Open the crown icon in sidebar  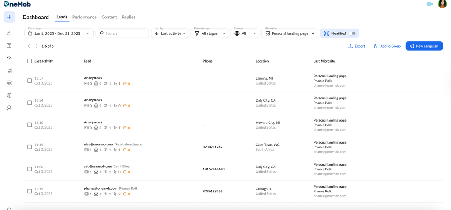tap(9, 33)
